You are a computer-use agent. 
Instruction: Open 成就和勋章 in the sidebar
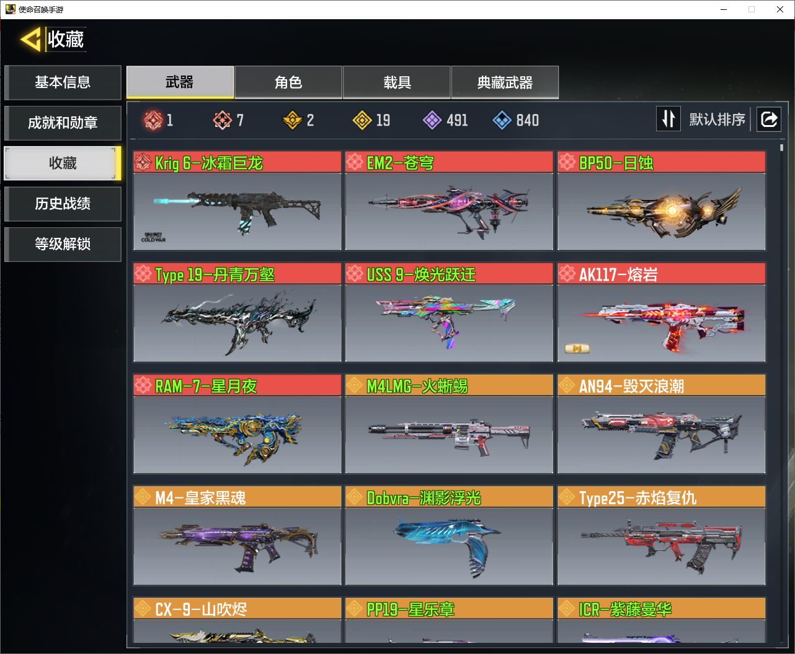coord(63,123)
